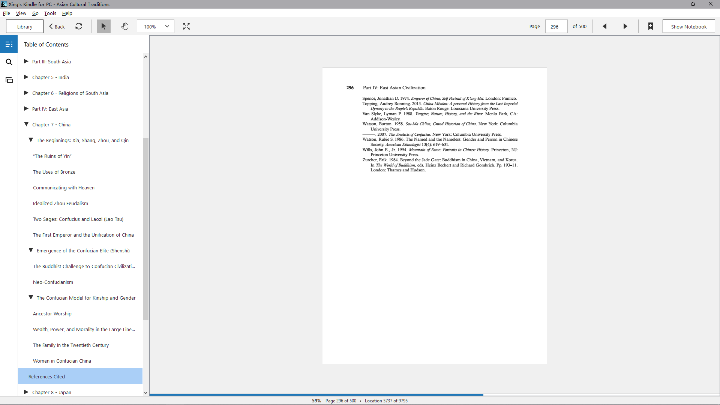Viewport: 720px width, 405px height.
Task: Click the sync refresh icon
Action: pos(79,26)
